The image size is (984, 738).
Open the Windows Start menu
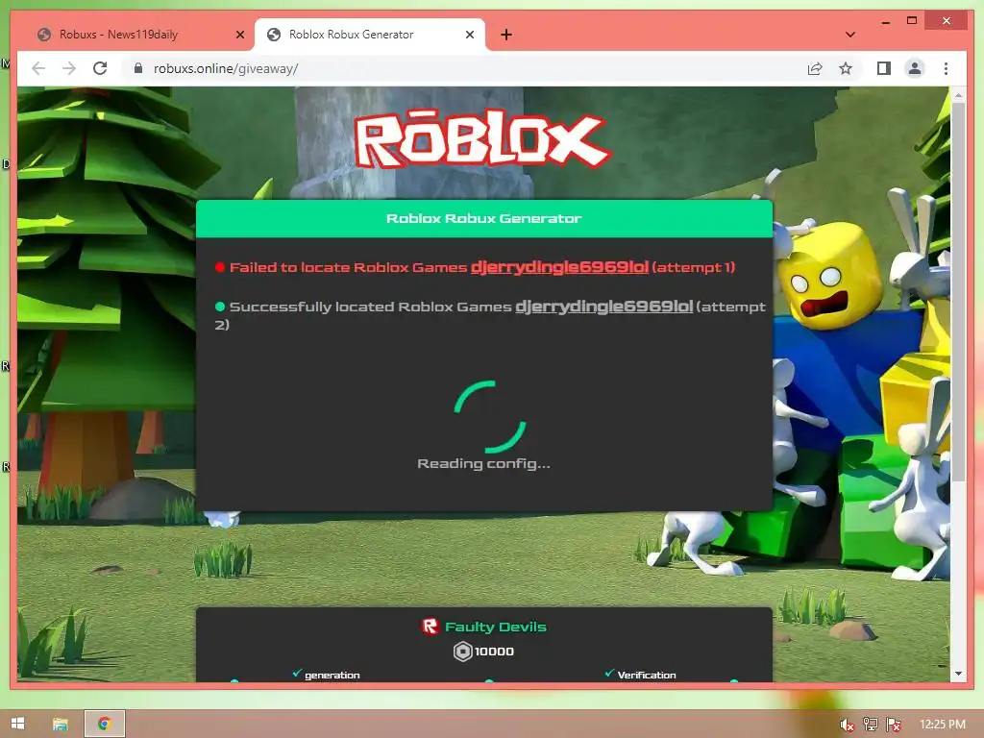(x=17, y=724)
